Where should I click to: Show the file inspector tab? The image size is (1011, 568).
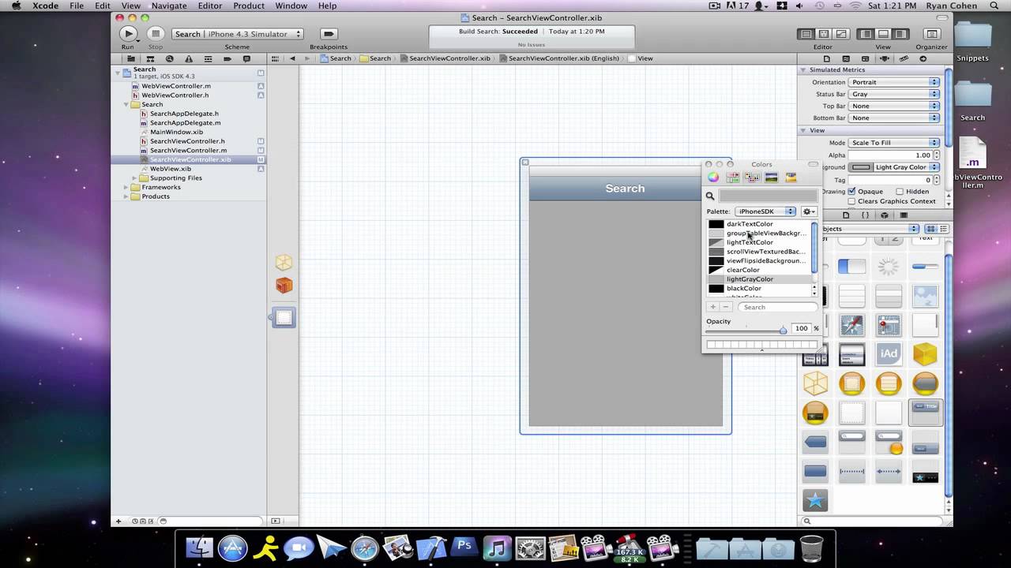(x=827, y=59)
